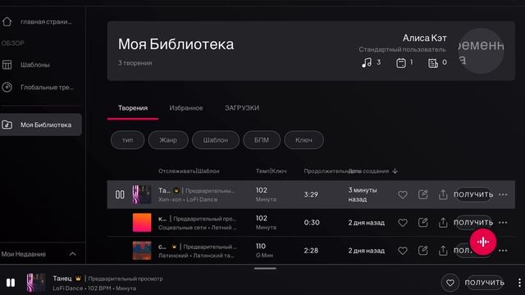Click the 110 G Мин tempo cell
525x295 pixels.
(x=264, y=251)
